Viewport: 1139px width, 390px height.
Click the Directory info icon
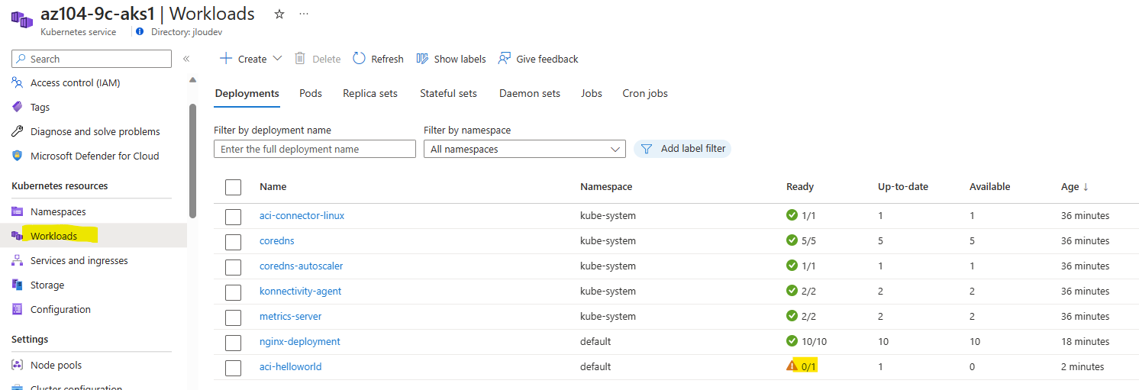pos(139,32)
